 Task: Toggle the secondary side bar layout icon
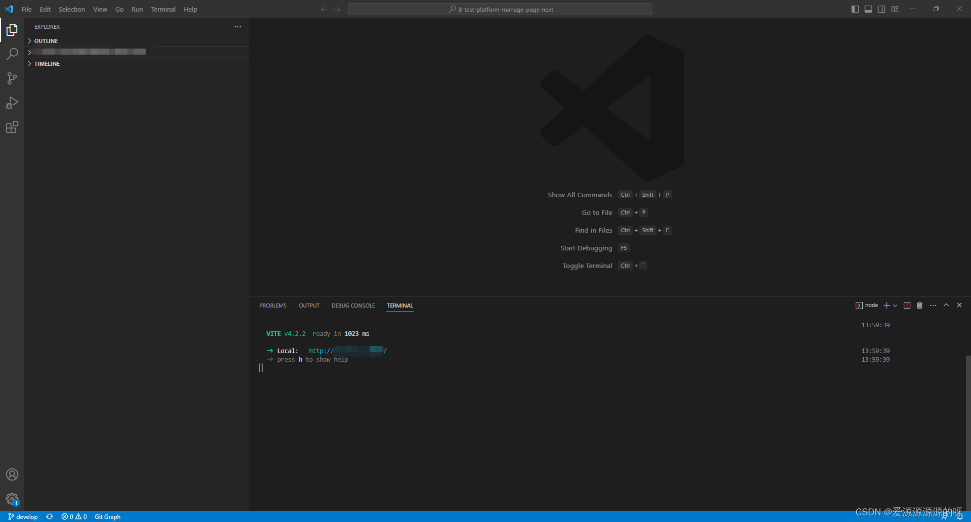[x=881, y=9]
